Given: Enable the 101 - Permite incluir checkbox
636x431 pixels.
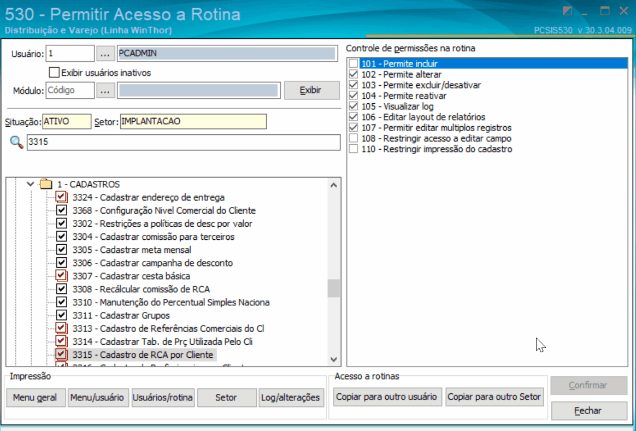Looking at the screenshot, I should (x=354, y=64).
